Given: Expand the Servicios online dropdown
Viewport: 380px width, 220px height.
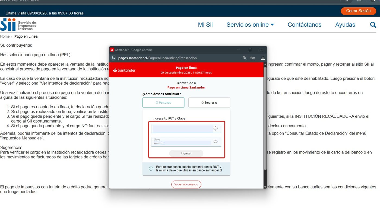Looking at the screenshot, I should [250, 25].
